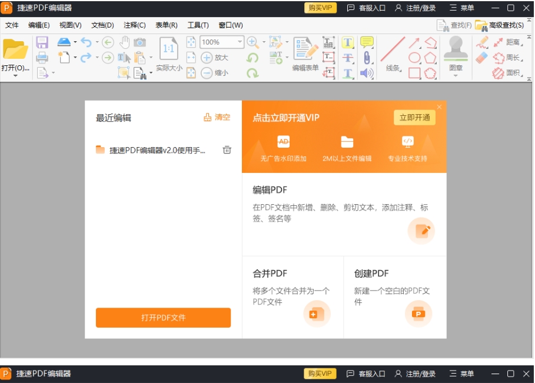Screen dimensions: 535x383
Task: Click the 缩小 zoom-out minus button
Action: (x=215, y=72)
